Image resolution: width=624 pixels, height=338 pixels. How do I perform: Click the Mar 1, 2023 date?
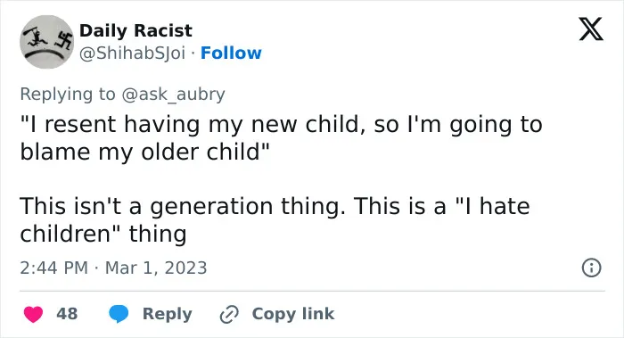[156, 268]
